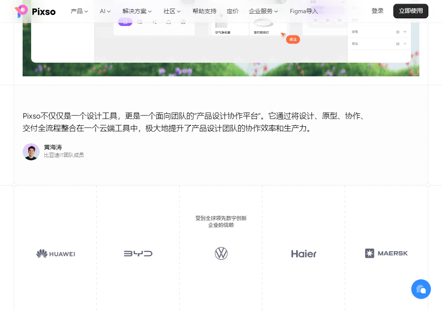The height and width of the screenshot is (310, 442).
Task: Click the plus icon in 导出 row
Action: click(405, 43)
